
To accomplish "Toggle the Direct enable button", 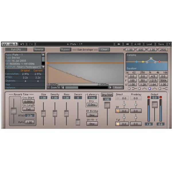I will coord(118,98).
